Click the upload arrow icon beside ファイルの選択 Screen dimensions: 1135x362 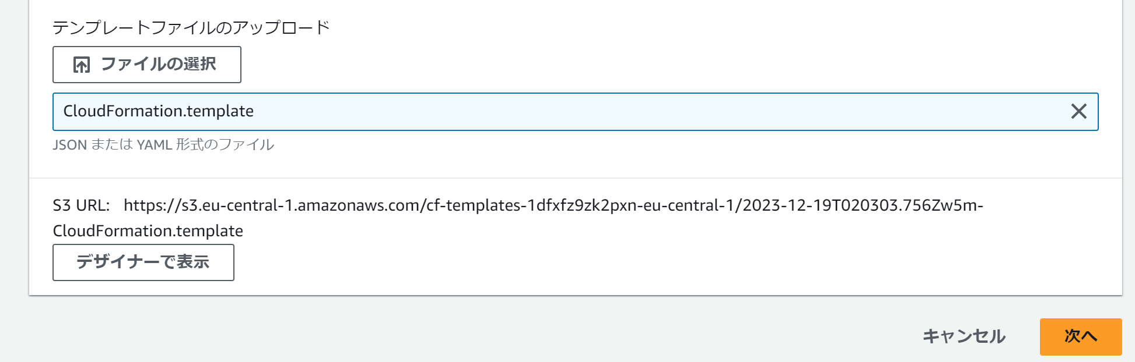pyautogui.click(x=82, y=65)
